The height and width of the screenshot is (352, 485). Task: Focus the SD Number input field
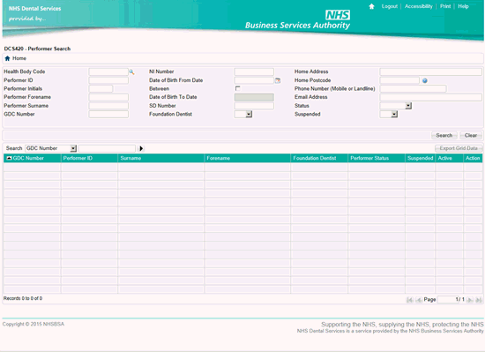[x=254, y=106]
